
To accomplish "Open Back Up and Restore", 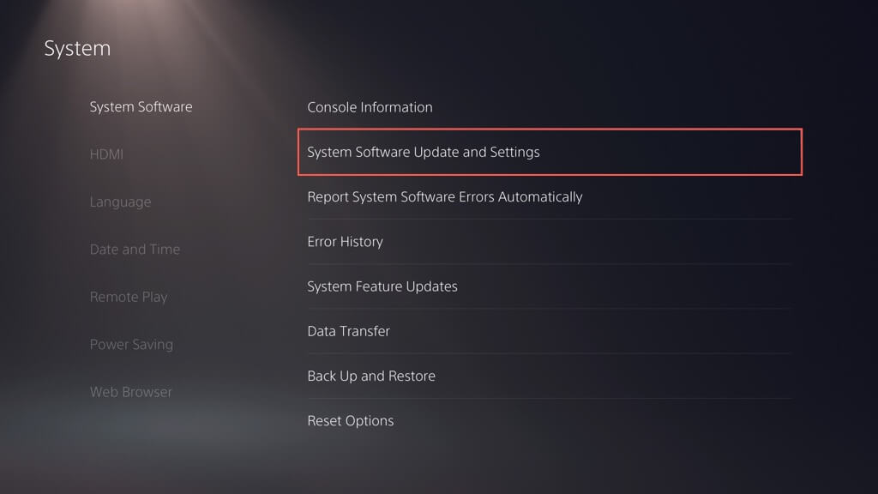I will pos(371,376).
